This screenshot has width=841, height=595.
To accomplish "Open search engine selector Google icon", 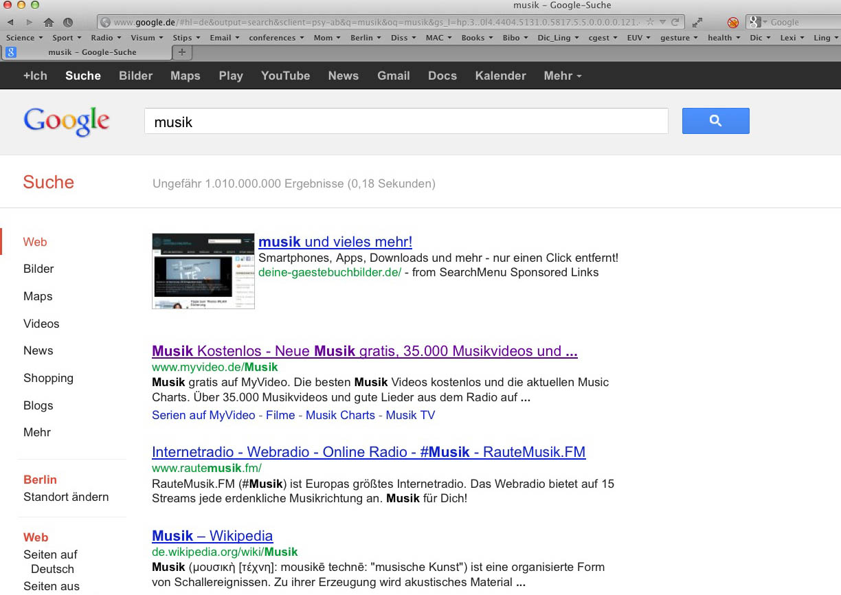I will [758, 22].
